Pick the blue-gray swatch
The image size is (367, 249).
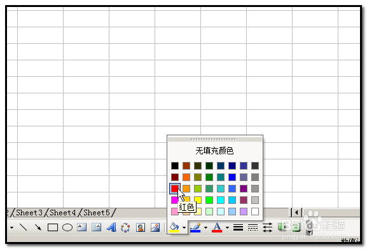coord(244,177)
